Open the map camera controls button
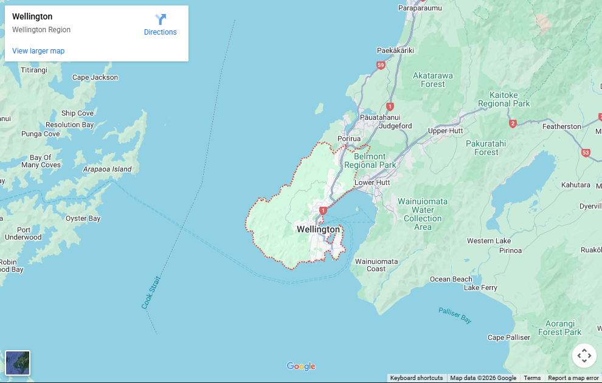Screen dimensions: 602x383 click(x=584, y=356)
